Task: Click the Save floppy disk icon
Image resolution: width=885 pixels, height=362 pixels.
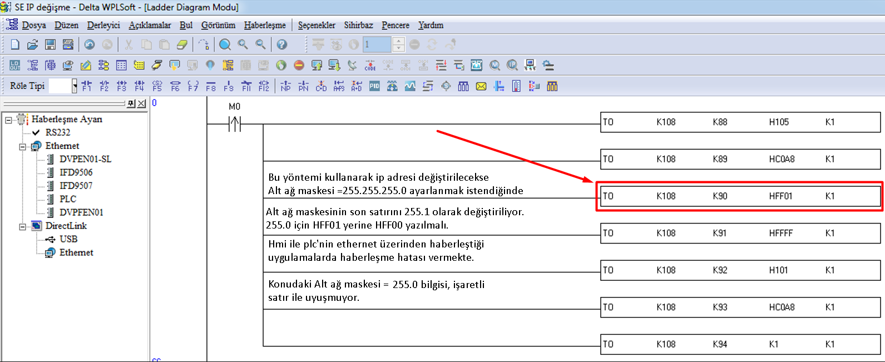Action: [x=50, y=44]
